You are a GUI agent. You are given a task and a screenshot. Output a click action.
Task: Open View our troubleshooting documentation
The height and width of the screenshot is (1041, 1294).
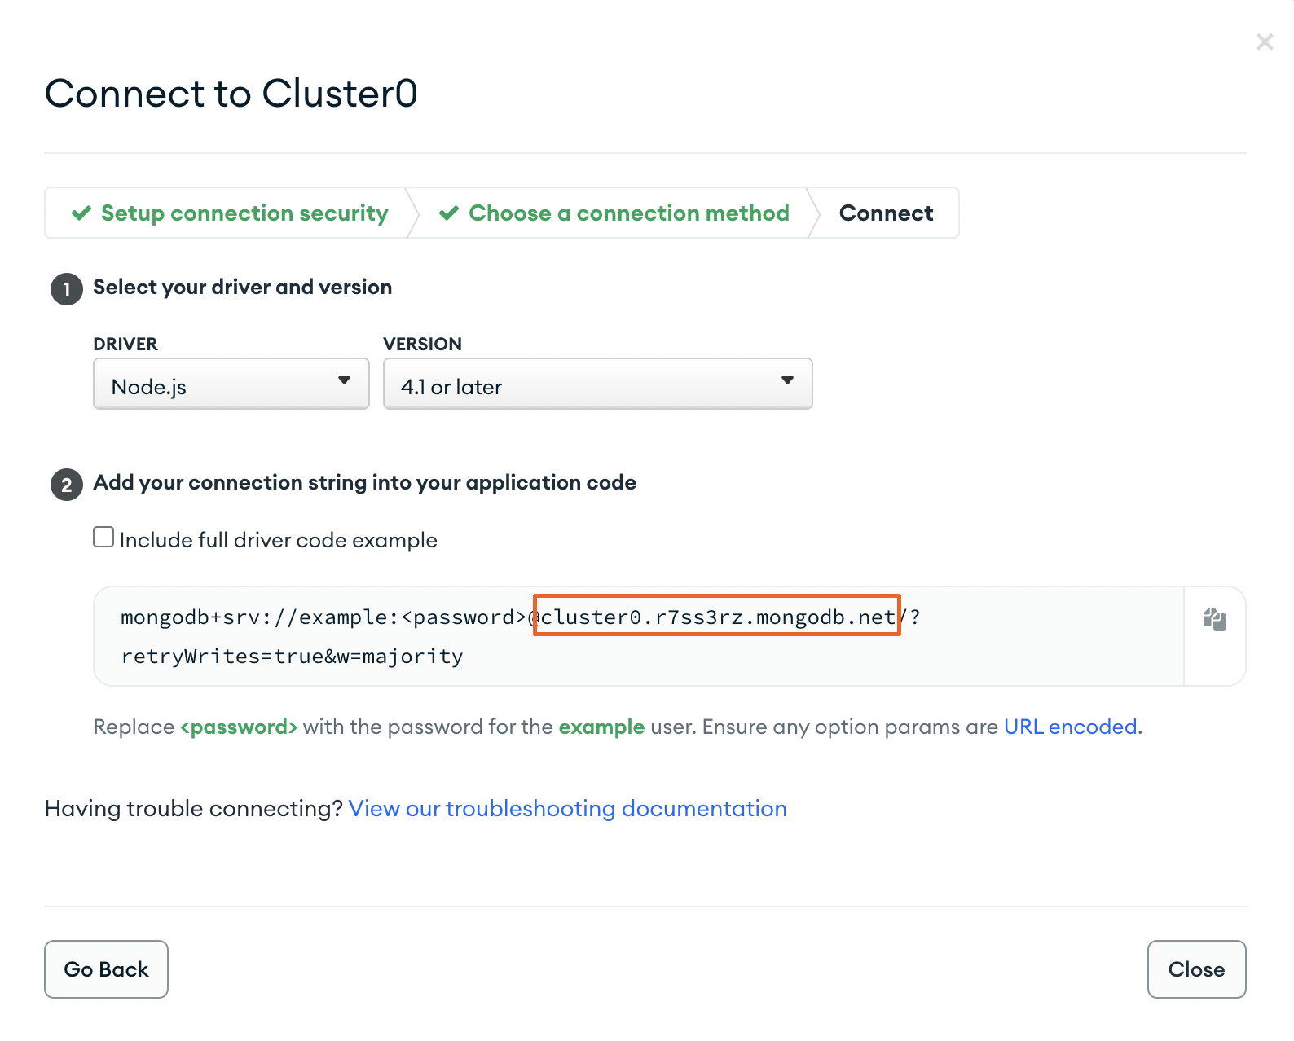[567, 808]
